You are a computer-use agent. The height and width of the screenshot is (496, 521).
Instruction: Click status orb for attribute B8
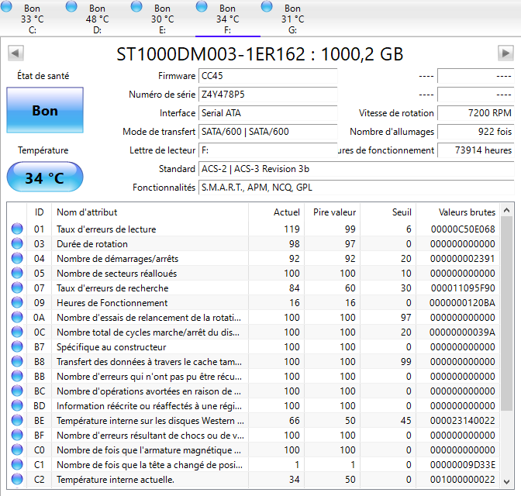[17, 361]
